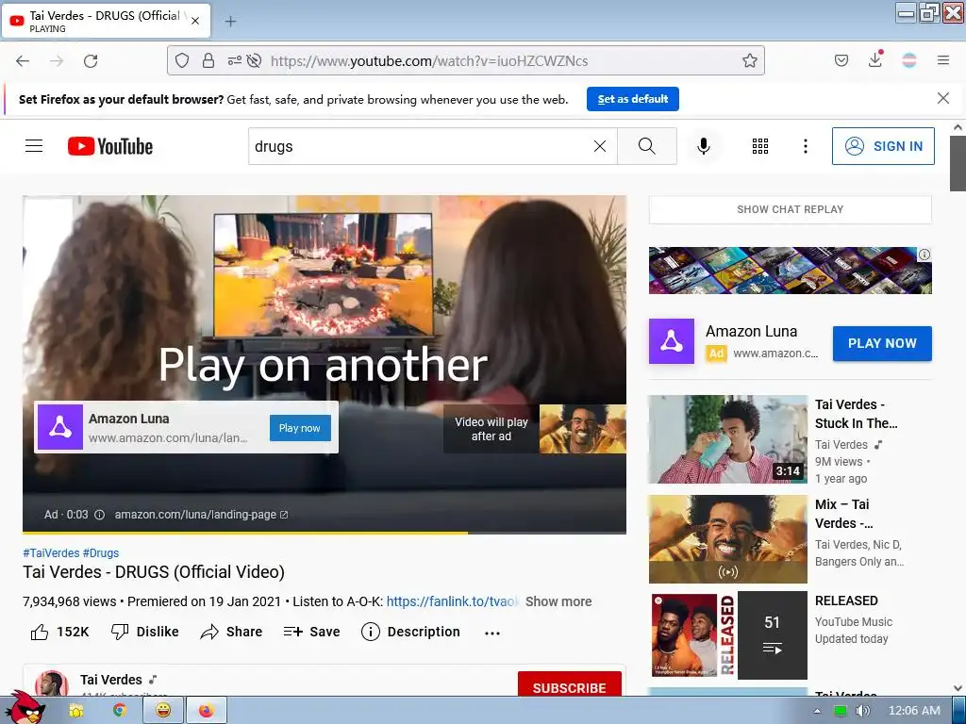Open the Save to Pocket icon
The image size is (966, 724).
coord(841,60)
